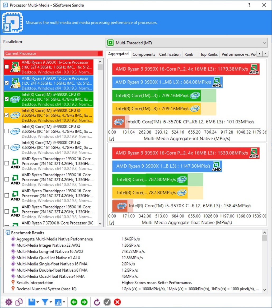Image resolution: width=272 pixels, height=308 pixels.
Task: Click the 1539.08MPix/s red Ryzen 9 3950X bar
Action: coord(186,153)
